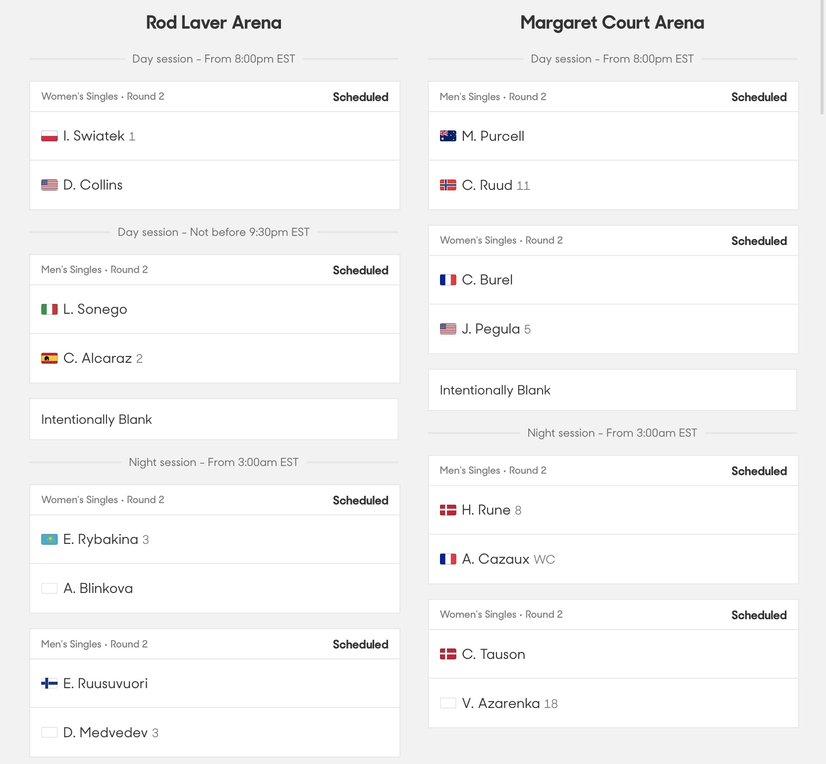Click the French flag next to C. Burel
This screenshot has height=764, width=826.
(448, 280)
